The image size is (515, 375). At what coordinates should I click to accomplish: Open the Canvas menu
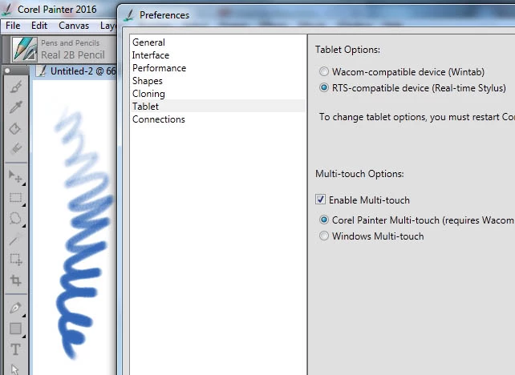(74, 26)
